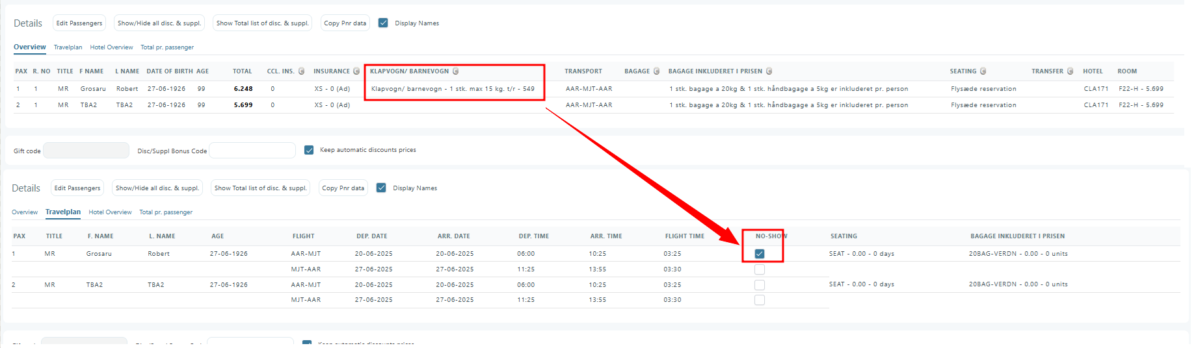Open Total pr. passenger tab in upper panel
Screen dimensions: 1196x348
pyautogui.click(x=167, y=47)
